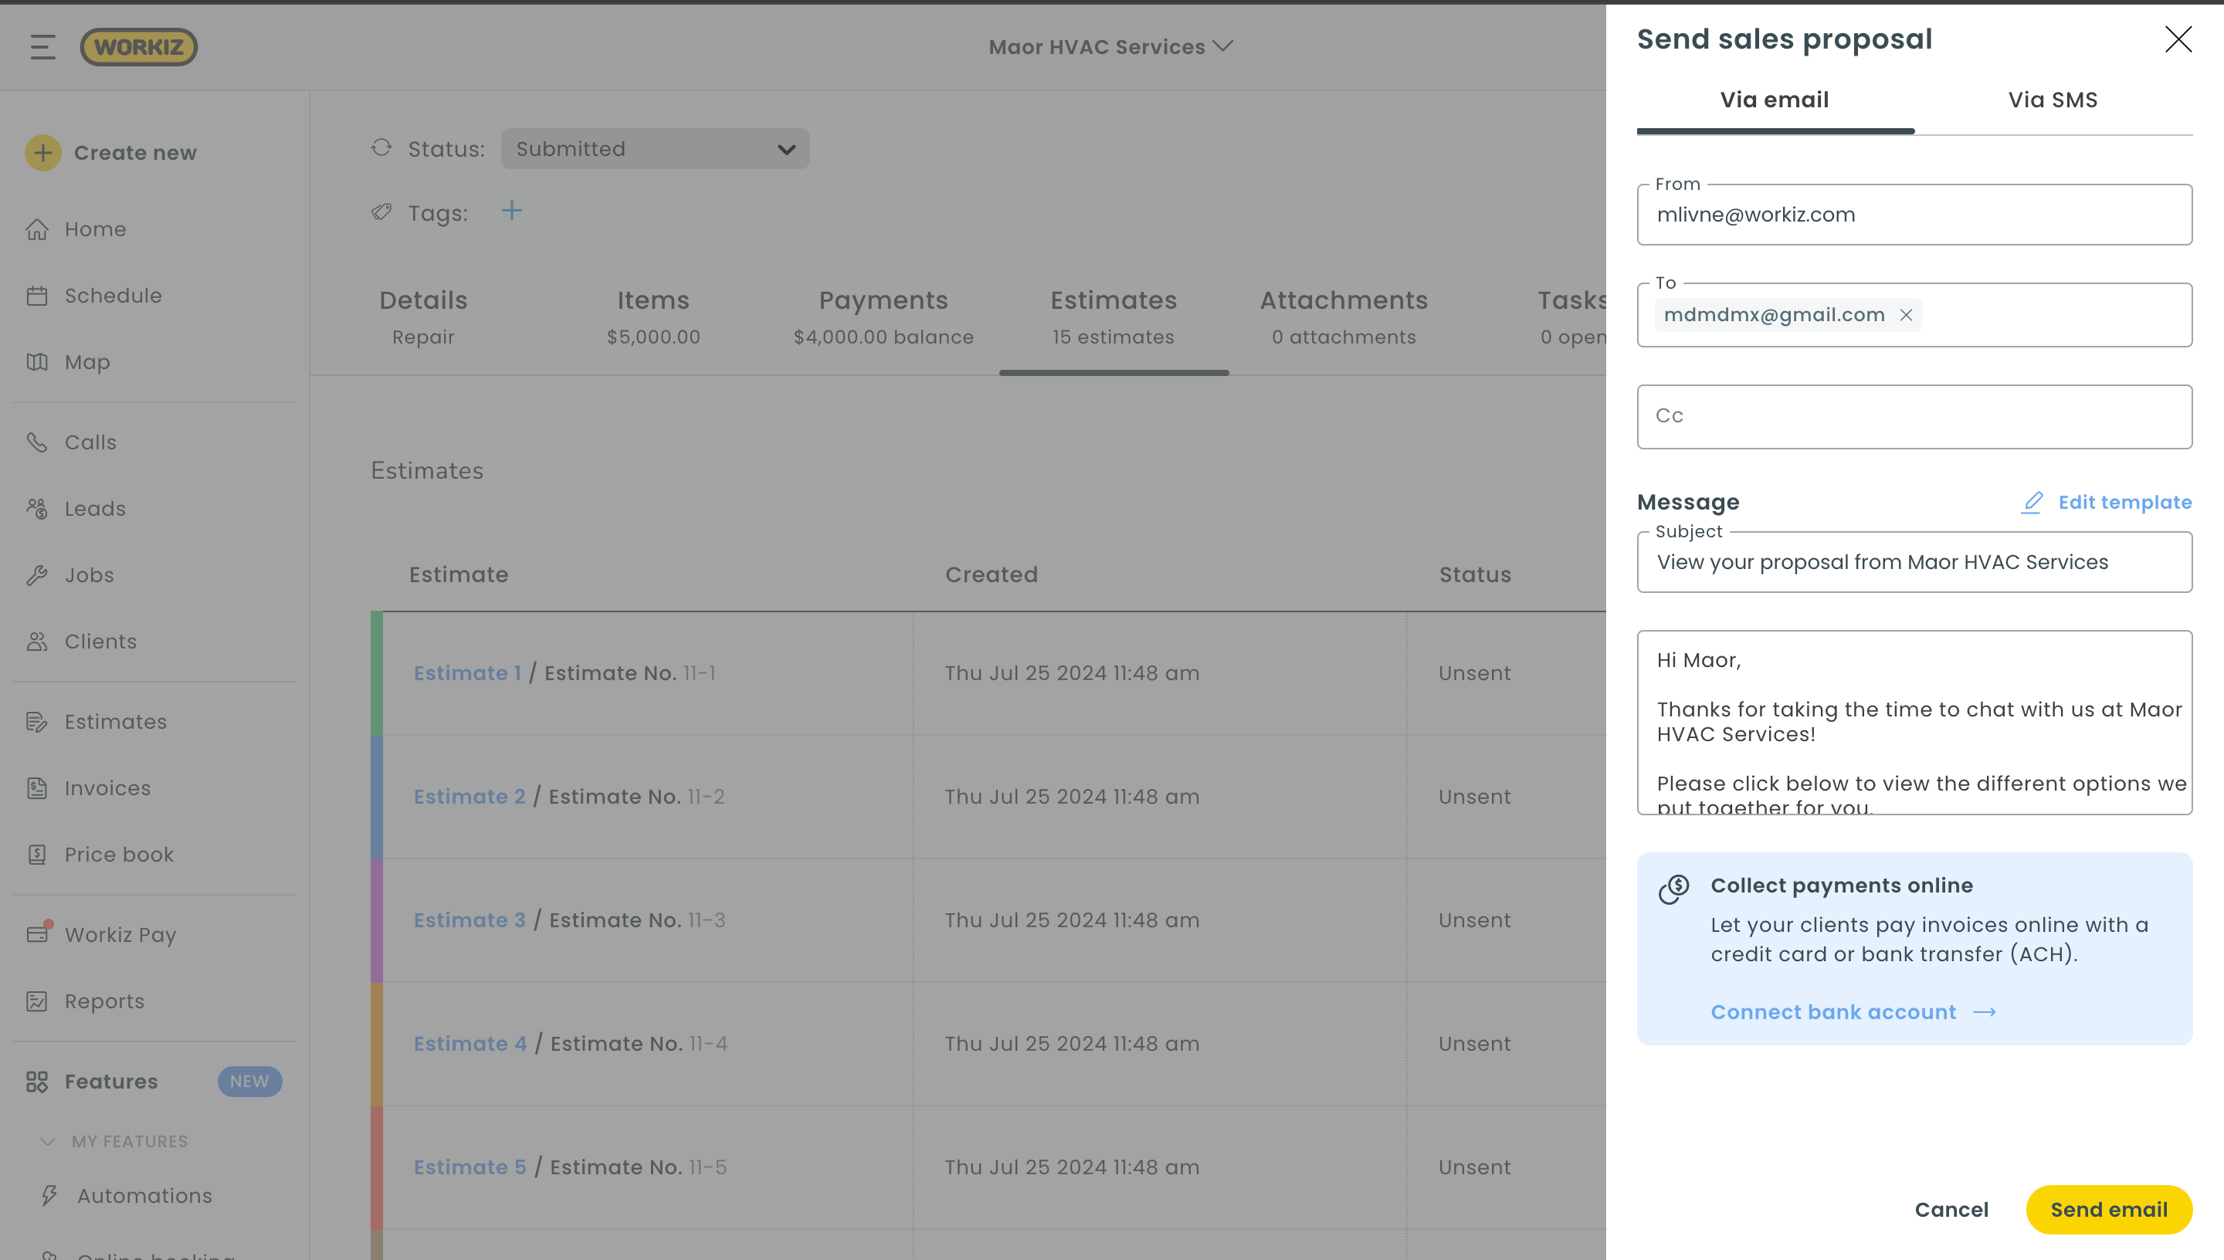This screenshot has width=2224, height=1260.
Task: Open the Clients sidebar icon
Action: (x=37, y=642)
